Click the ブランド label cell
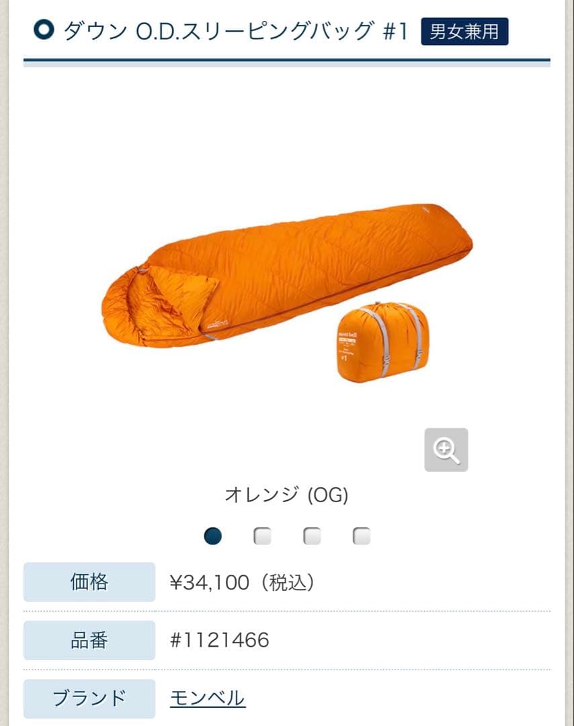The height and width of the screenshot is (726, 574). point(89,698)
